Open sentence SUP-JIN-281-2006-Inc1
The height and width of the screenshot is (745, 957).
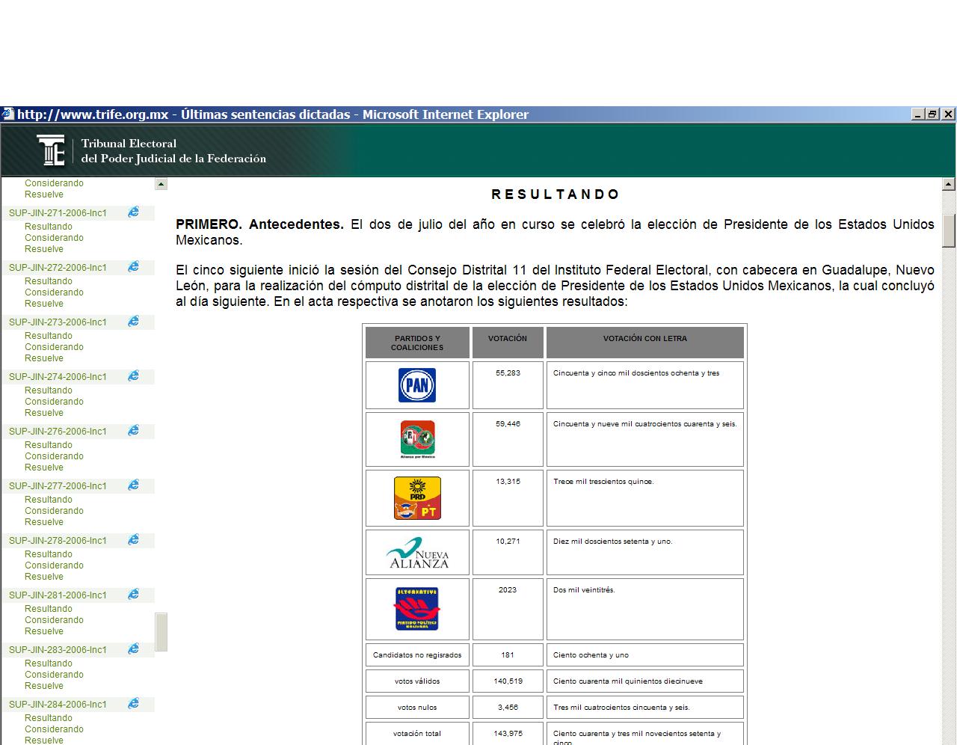58,595
